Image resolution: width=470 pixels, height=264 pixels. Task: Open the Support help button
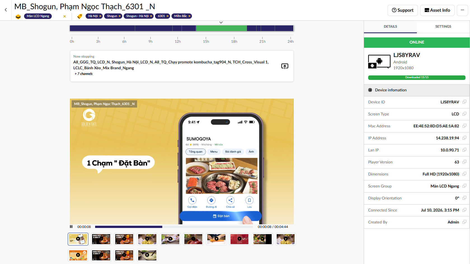(403, 10)
